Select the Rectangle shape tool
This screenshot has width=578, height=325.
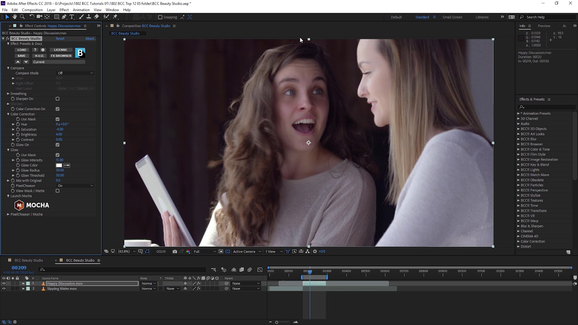point(56,17)
